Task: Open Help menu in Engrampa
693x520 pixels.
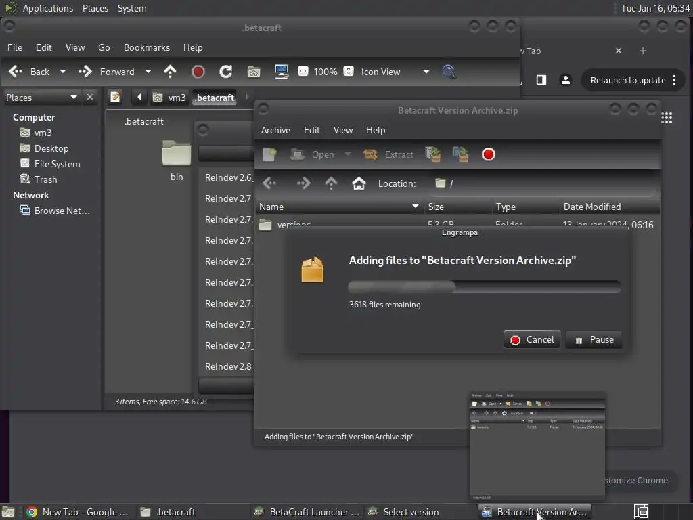Action: click(x=376, y=130)
